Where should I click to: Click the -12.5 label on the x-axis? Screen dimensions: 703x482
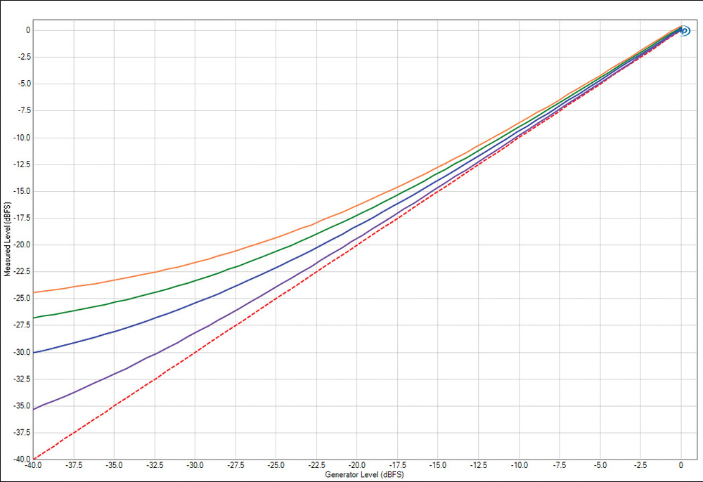tap(478, 465)
